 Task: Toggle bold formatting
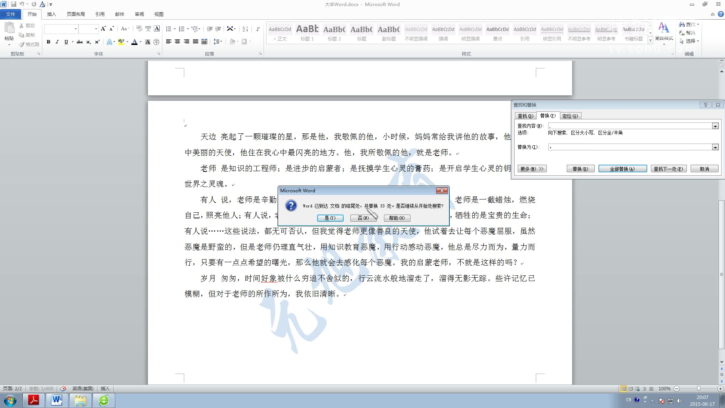[x=48, y=42]
